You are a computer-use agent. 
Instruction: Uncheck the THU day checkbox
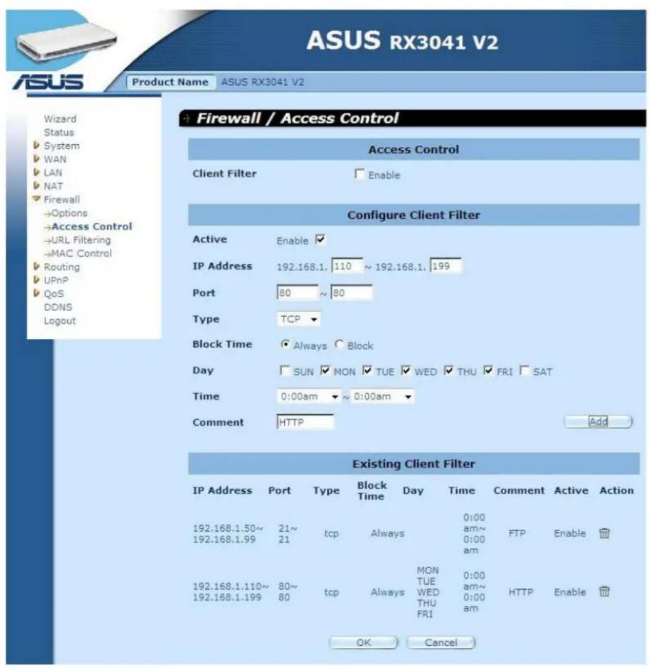tap(448, 370)
